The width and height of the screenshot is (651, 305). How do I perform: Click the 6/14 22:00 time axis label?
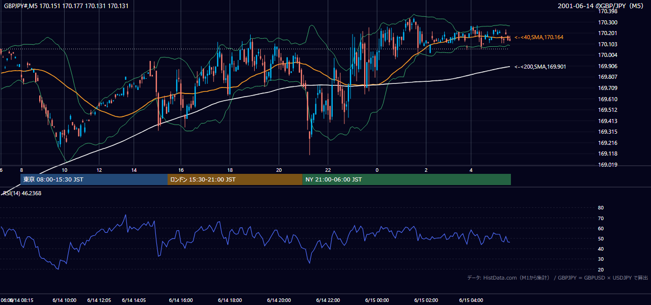(x=329, y=300)
